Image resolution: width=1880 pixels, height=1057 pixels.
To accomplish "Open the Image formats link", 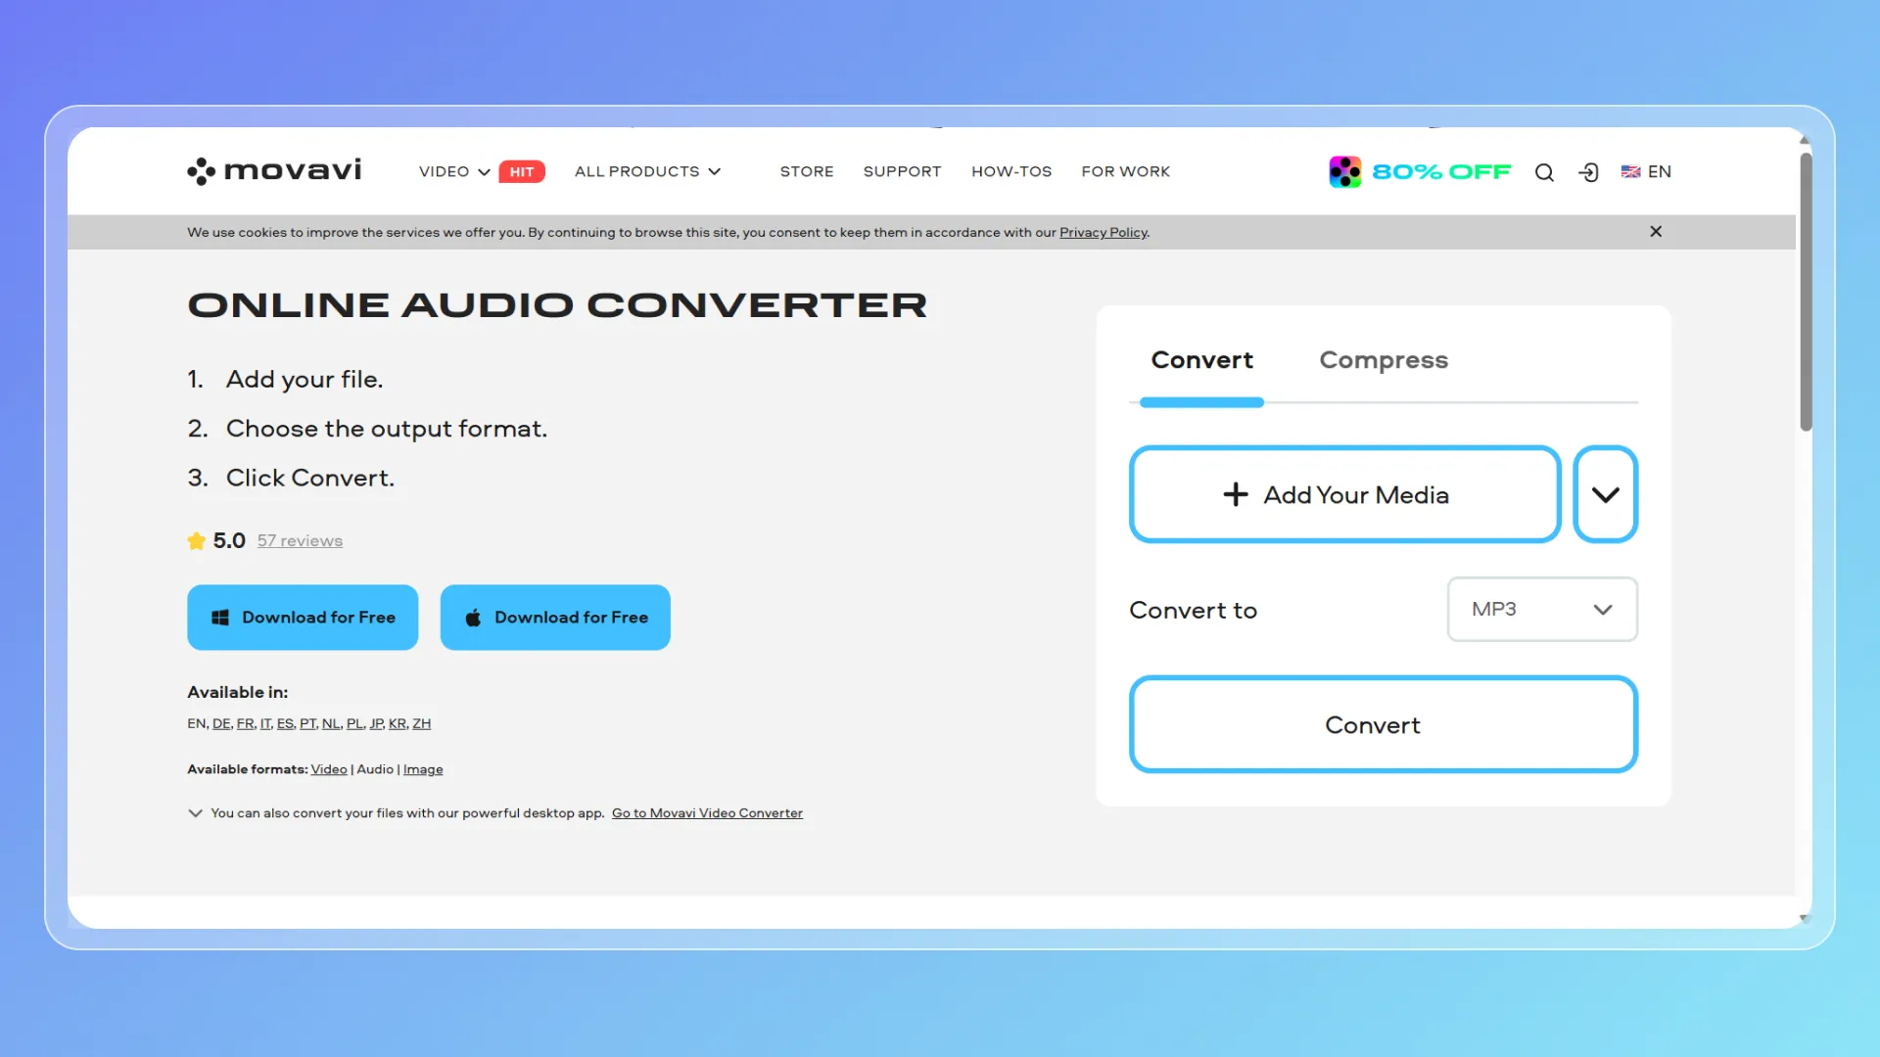I will point(423,769).
